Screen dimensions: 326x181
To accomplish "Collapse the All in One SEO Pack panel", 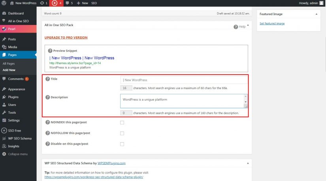I will point(248,25).
